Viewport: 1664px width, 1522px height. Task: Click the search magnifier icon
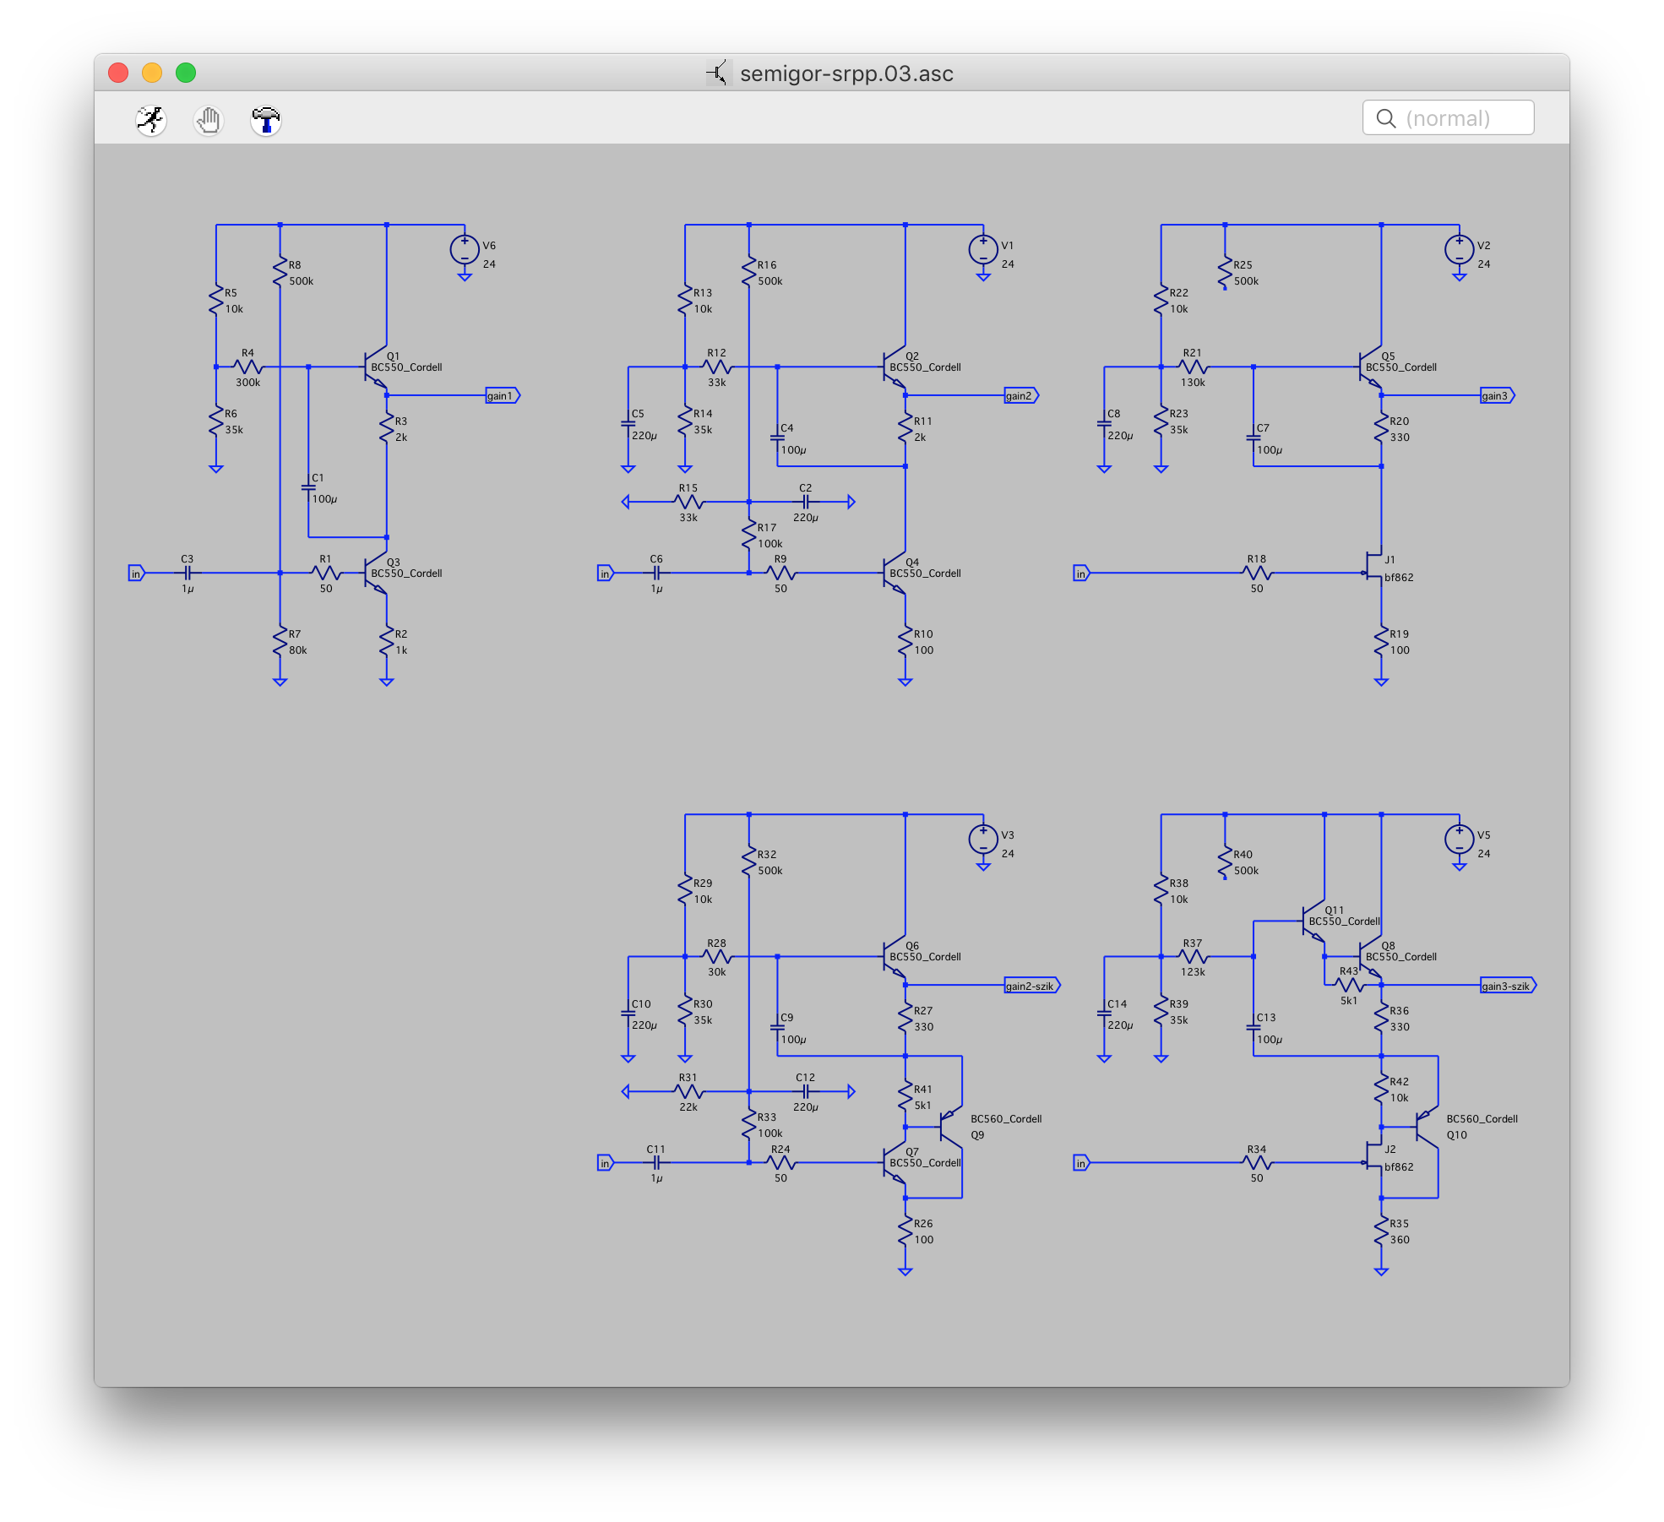pyautogui.click(x=1385, y=118)
